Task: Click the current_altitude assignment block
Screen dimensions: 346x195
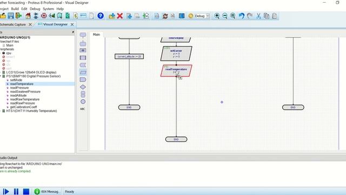Action: pyautogui.click(x=129, y=56)
